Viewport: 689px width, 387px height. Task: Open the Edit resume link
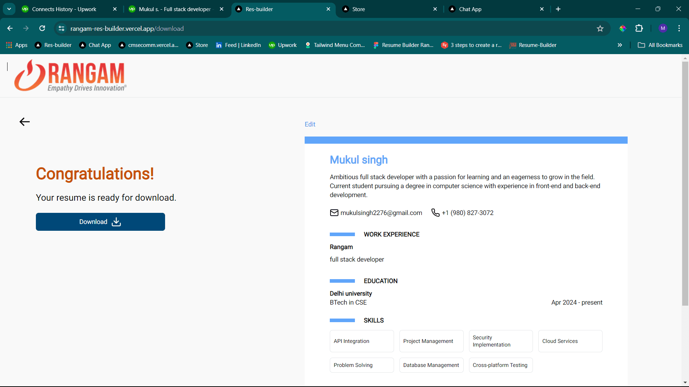coord(310,124)
